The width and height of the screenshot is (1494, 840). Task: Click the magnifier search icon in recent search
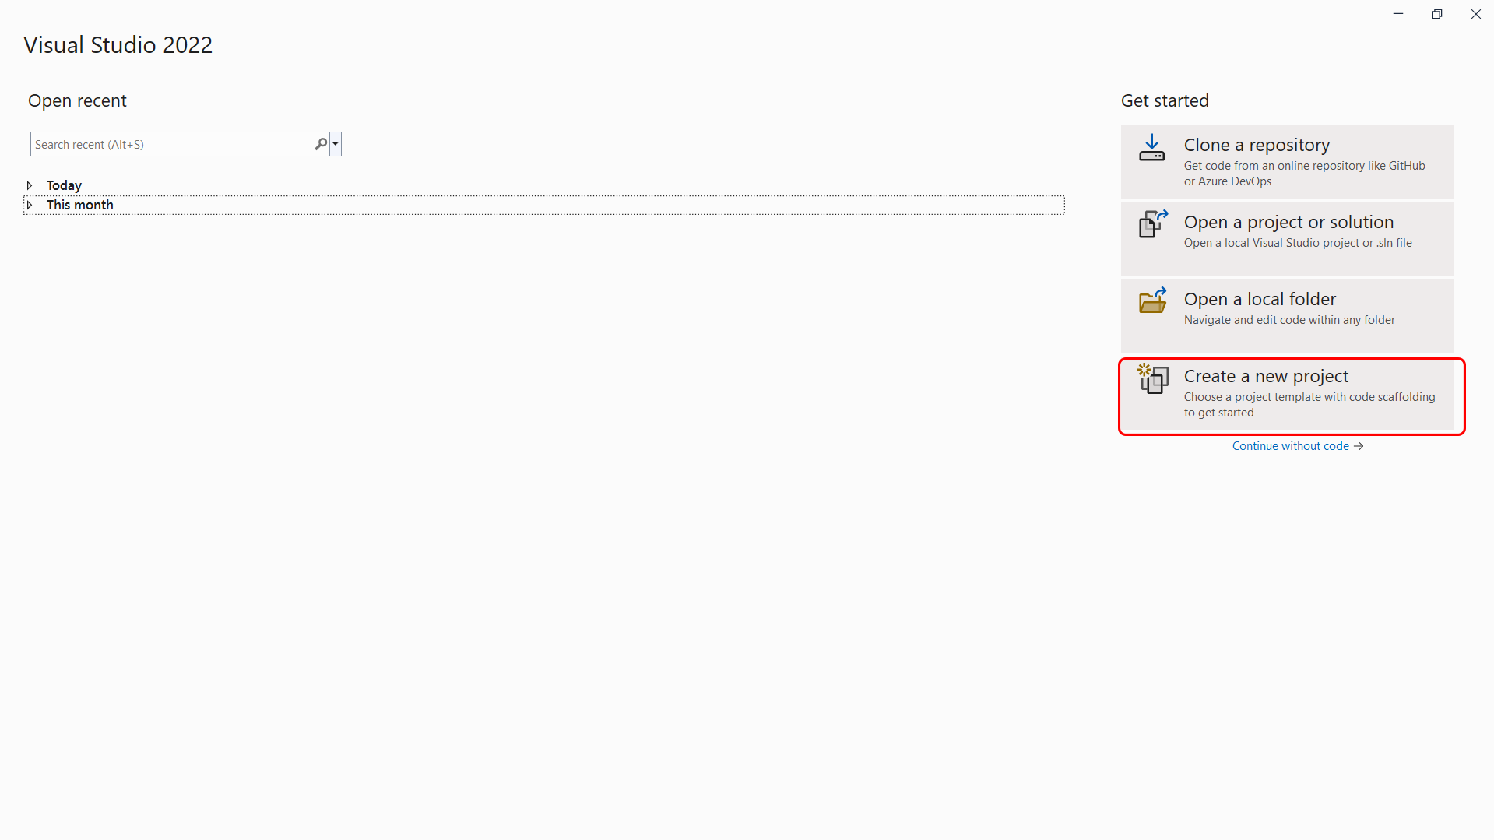click(x=321, y=144)
